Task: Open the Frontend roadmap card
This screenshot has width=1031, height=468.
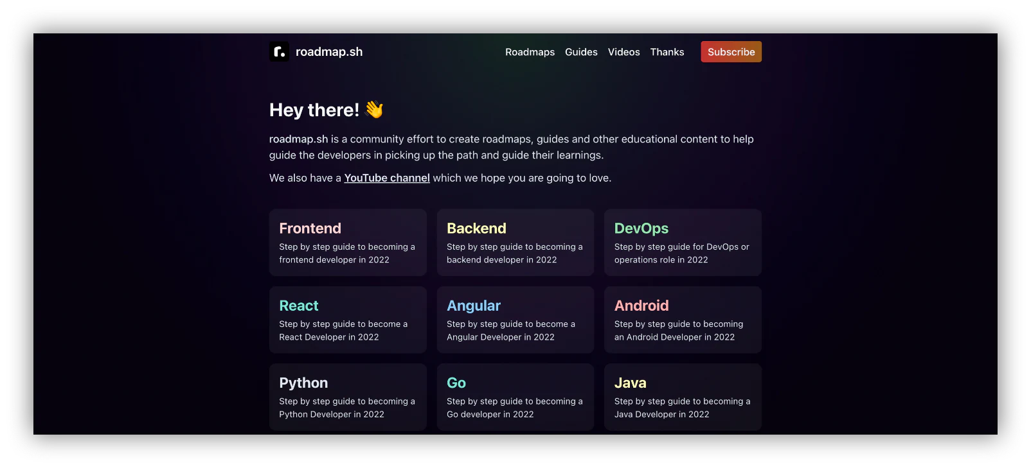Action: click(x=348, y=243)
